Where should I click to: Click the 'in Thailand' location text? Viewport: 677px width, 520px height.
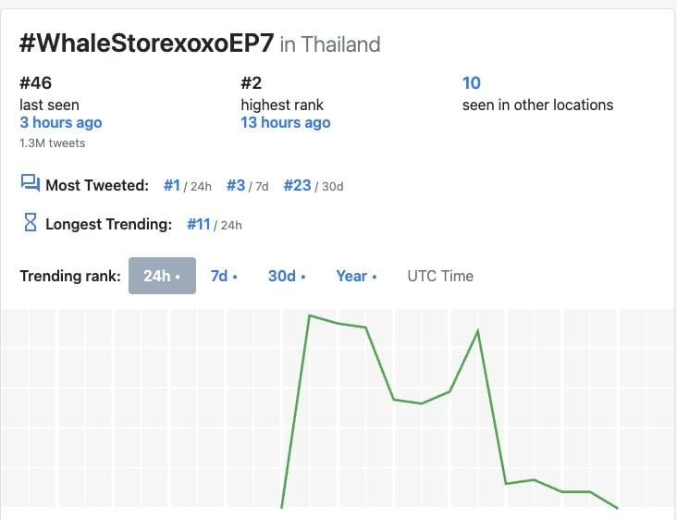tap(330, 44)
